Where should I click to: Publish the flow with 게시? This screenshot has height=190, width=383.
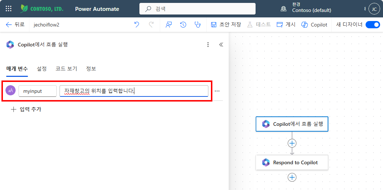tap(286, 24)
